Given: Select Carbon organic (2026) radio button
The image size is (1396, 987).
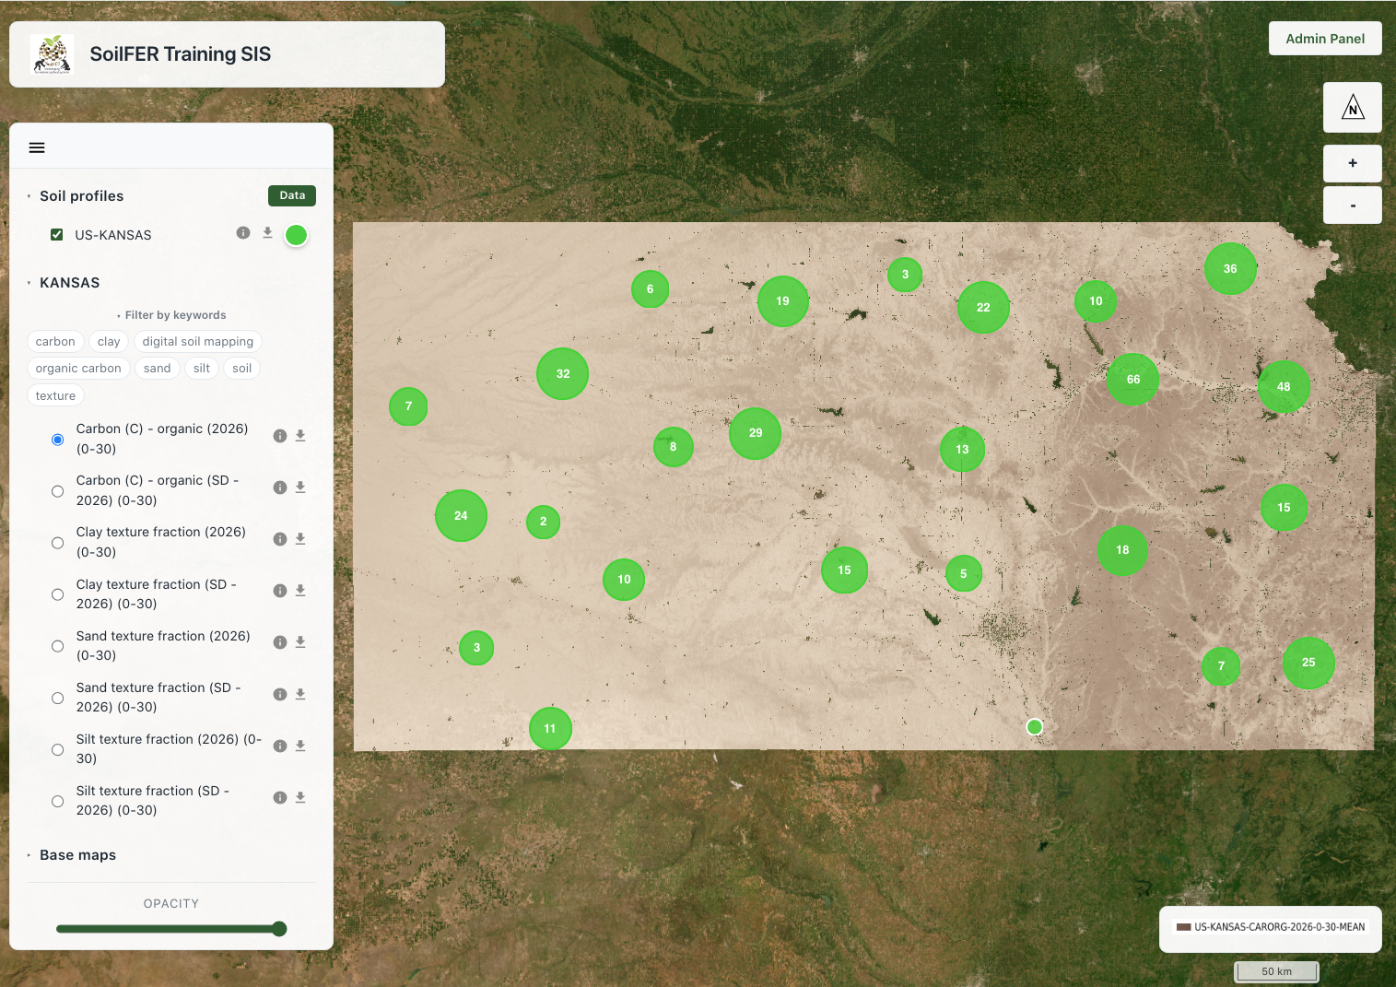Looking at the screenshot, I should [58, 440].
